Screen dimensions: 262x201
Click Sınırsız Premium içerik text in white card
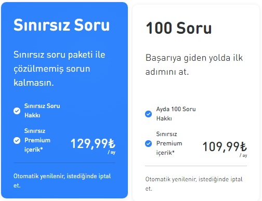(x=169, y=143)
